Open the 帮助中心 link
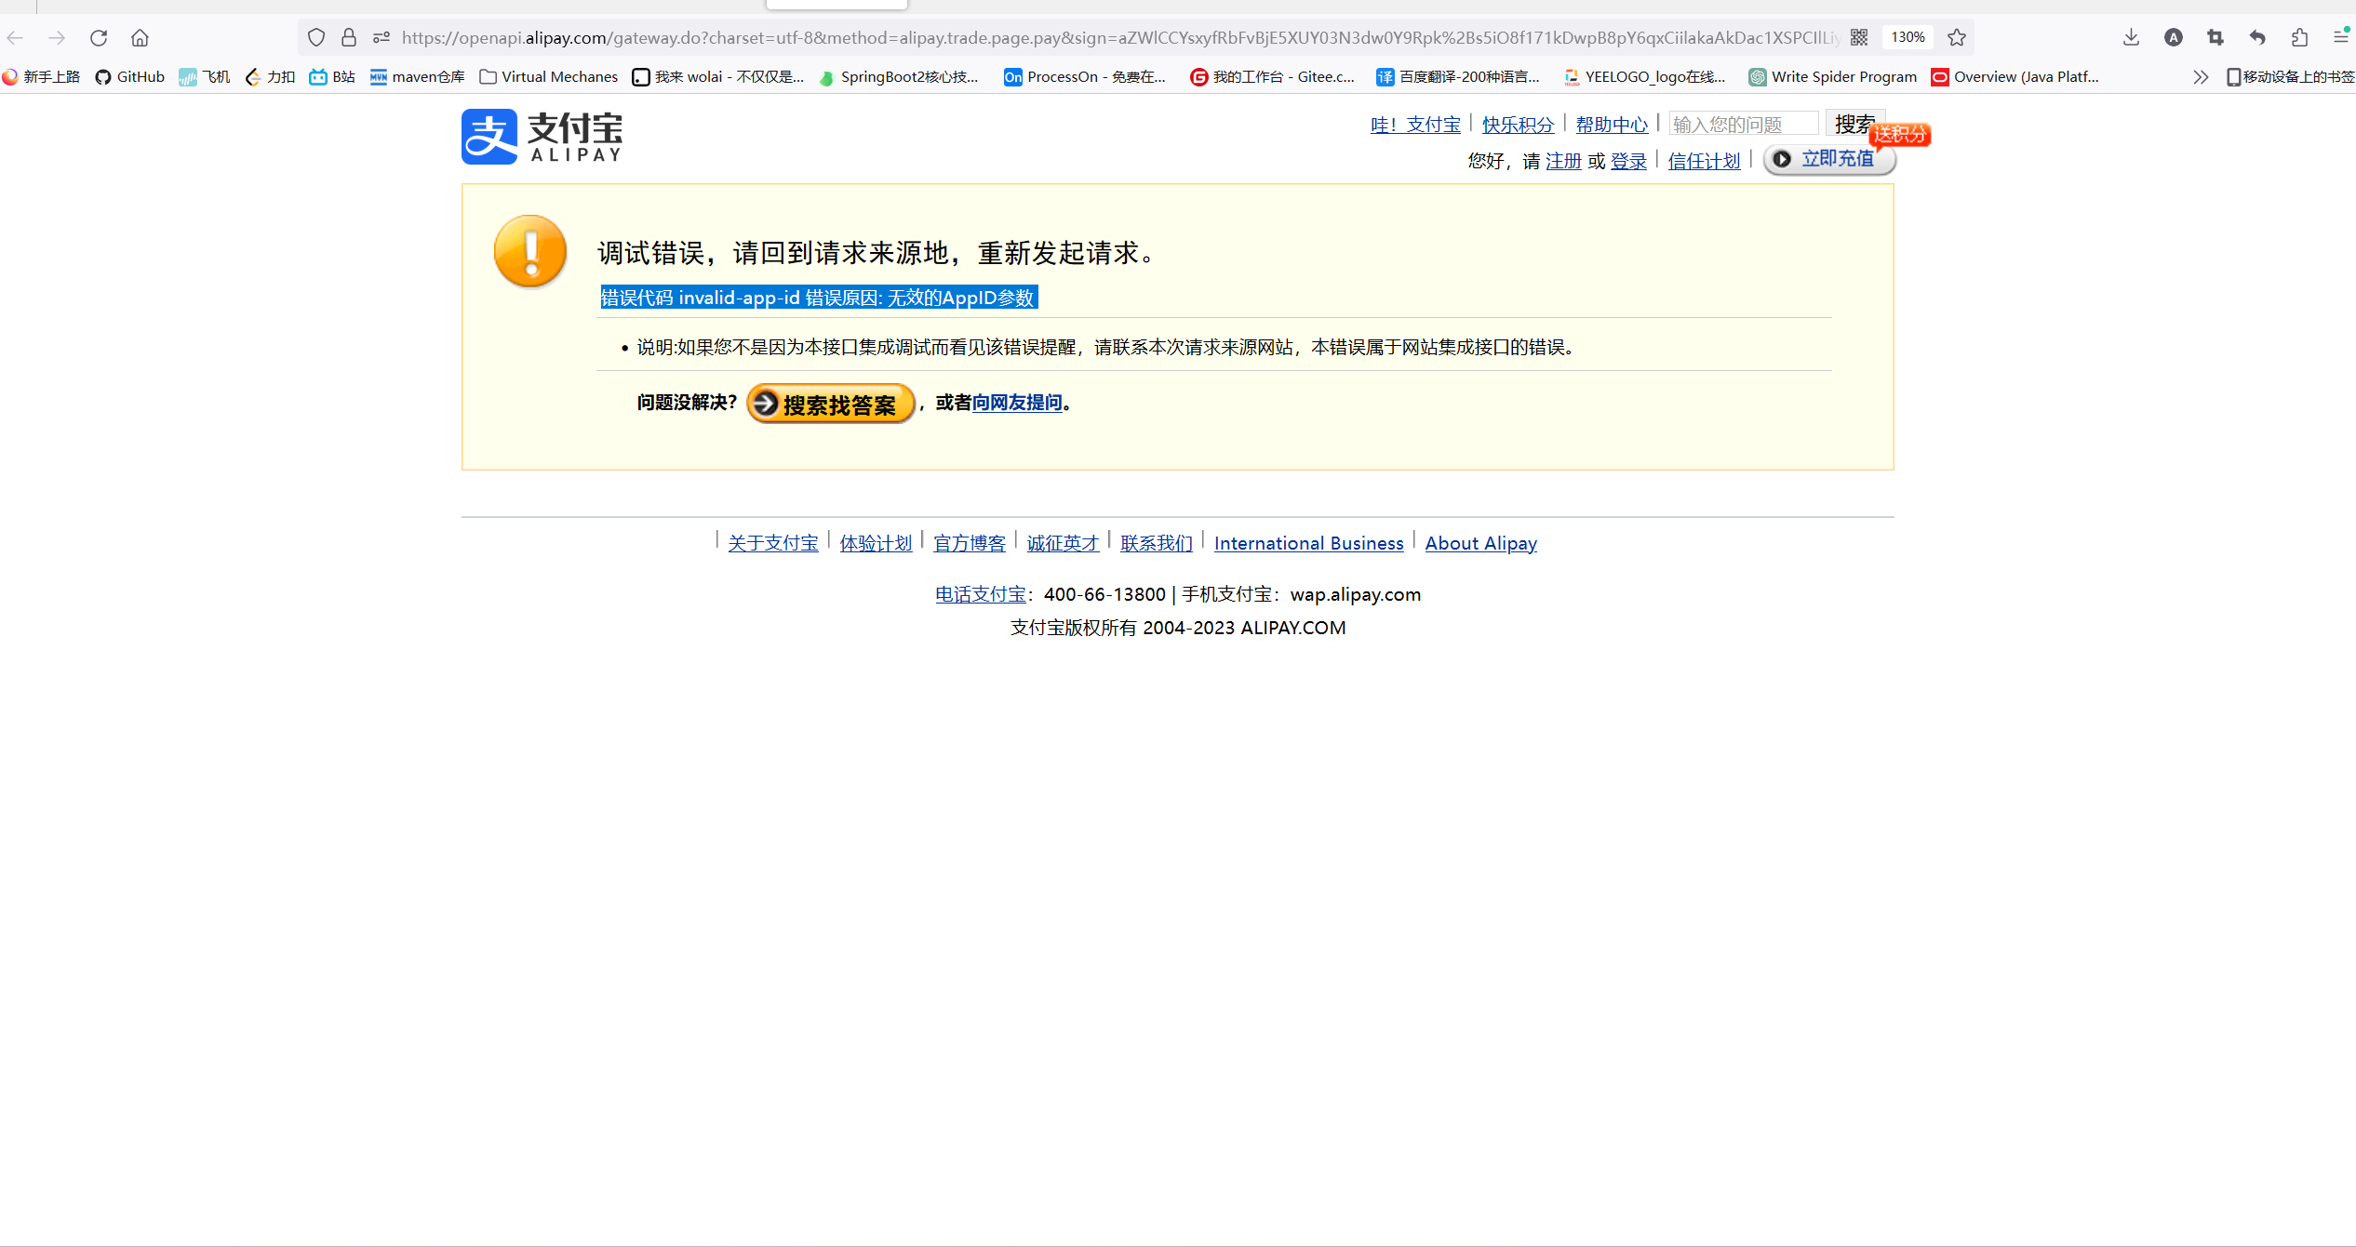Image resolution: width=2356 pixels, height=1247 pixels. [1612, 125]
